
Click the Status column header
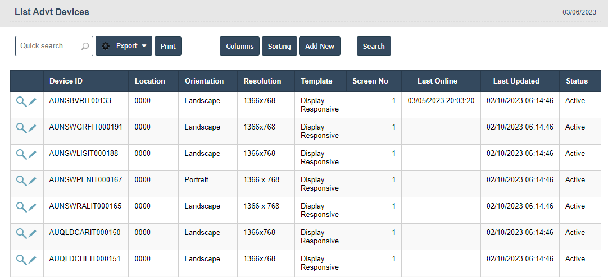tap(577, 81)
